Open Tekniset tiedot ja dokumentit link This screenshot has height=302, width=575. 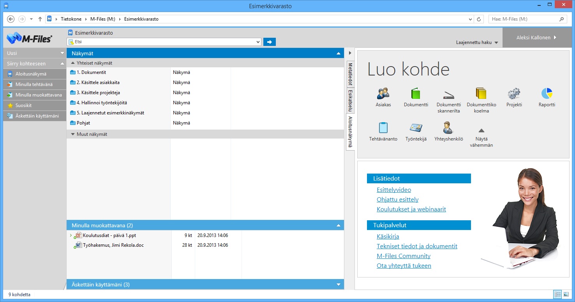(417, 246)
